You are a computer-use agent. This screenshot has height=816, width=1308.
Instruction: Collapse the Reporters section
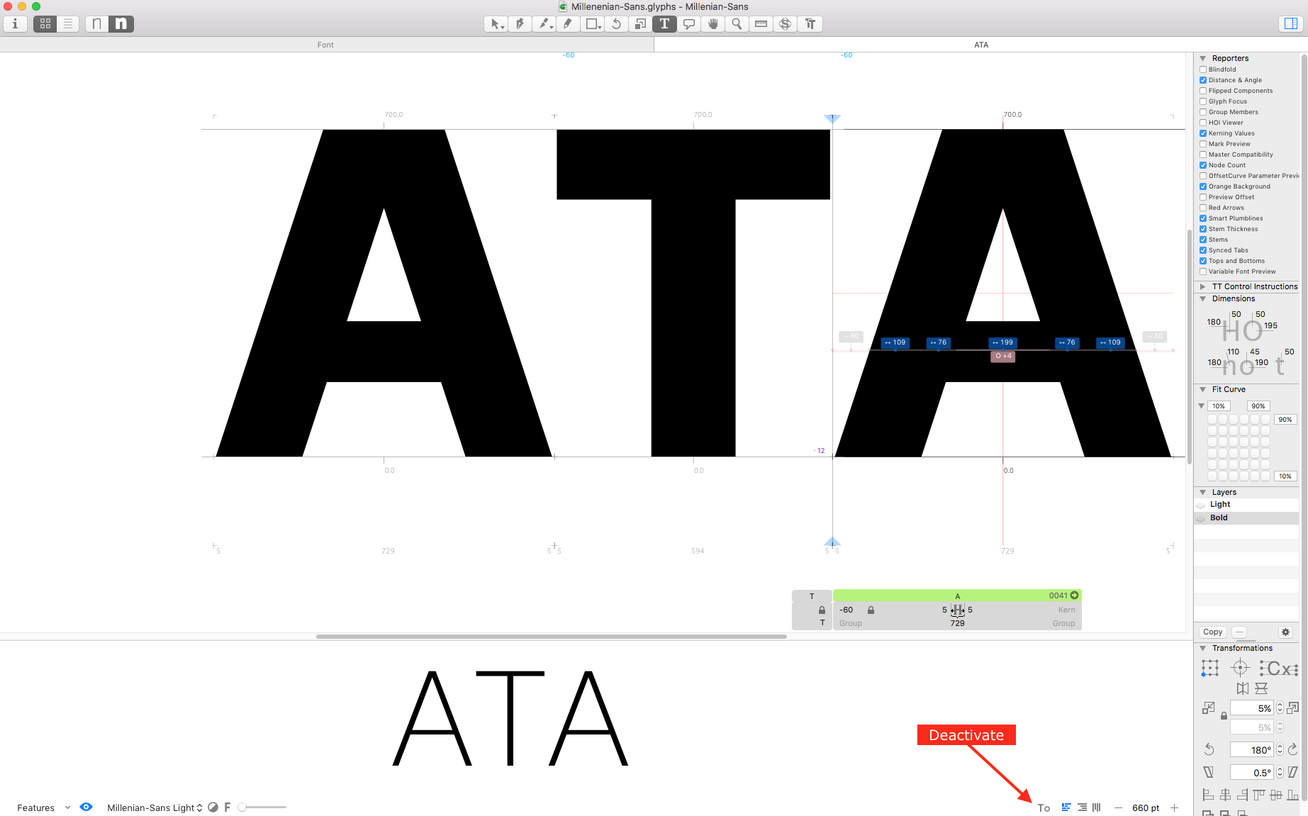(x=1202, y=58)
